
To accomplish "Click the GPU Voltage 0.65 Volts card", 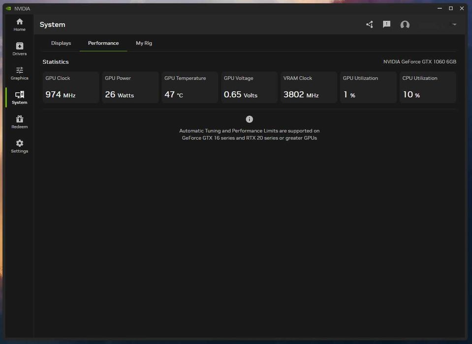I will [x=249, y=87].
